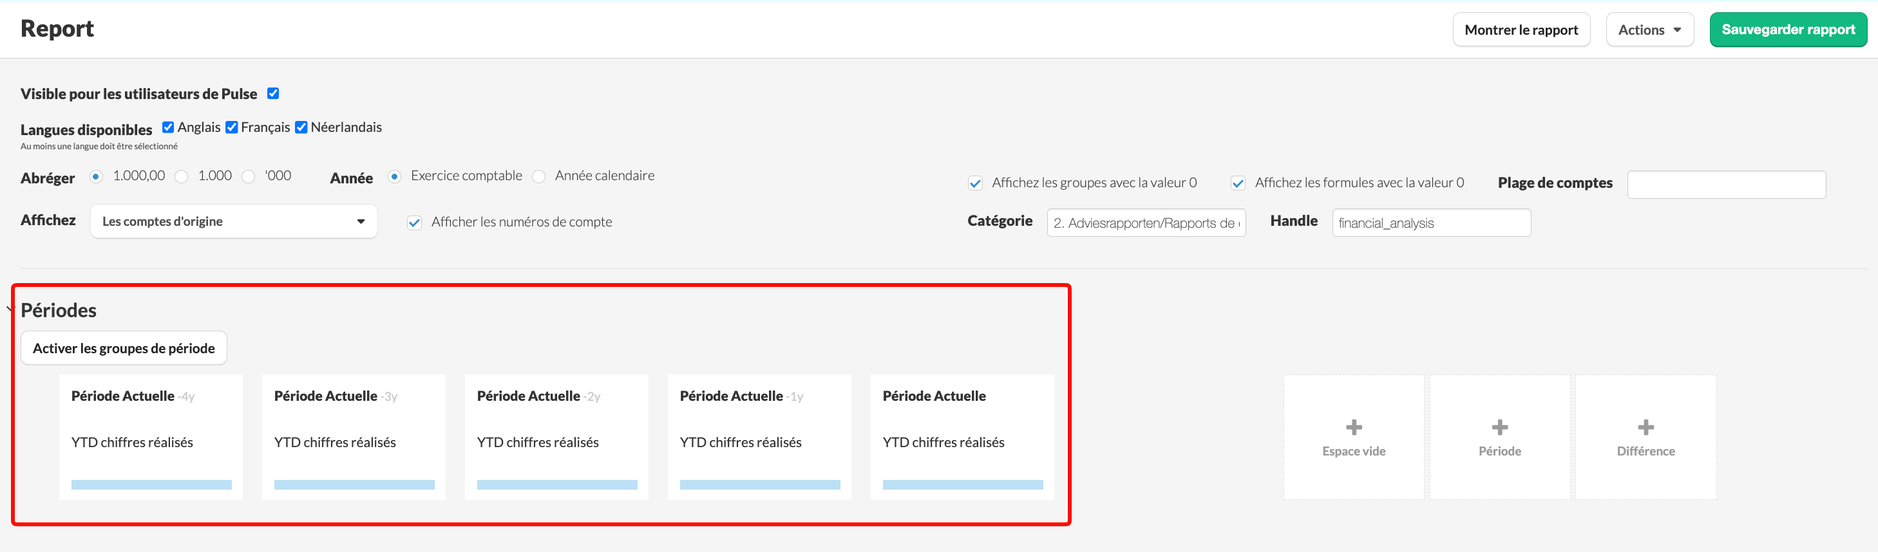Toggle Afficher les numéros de compte
Image resolution: width=1878 pixels, height=552 pixels.
click(414, 223)
